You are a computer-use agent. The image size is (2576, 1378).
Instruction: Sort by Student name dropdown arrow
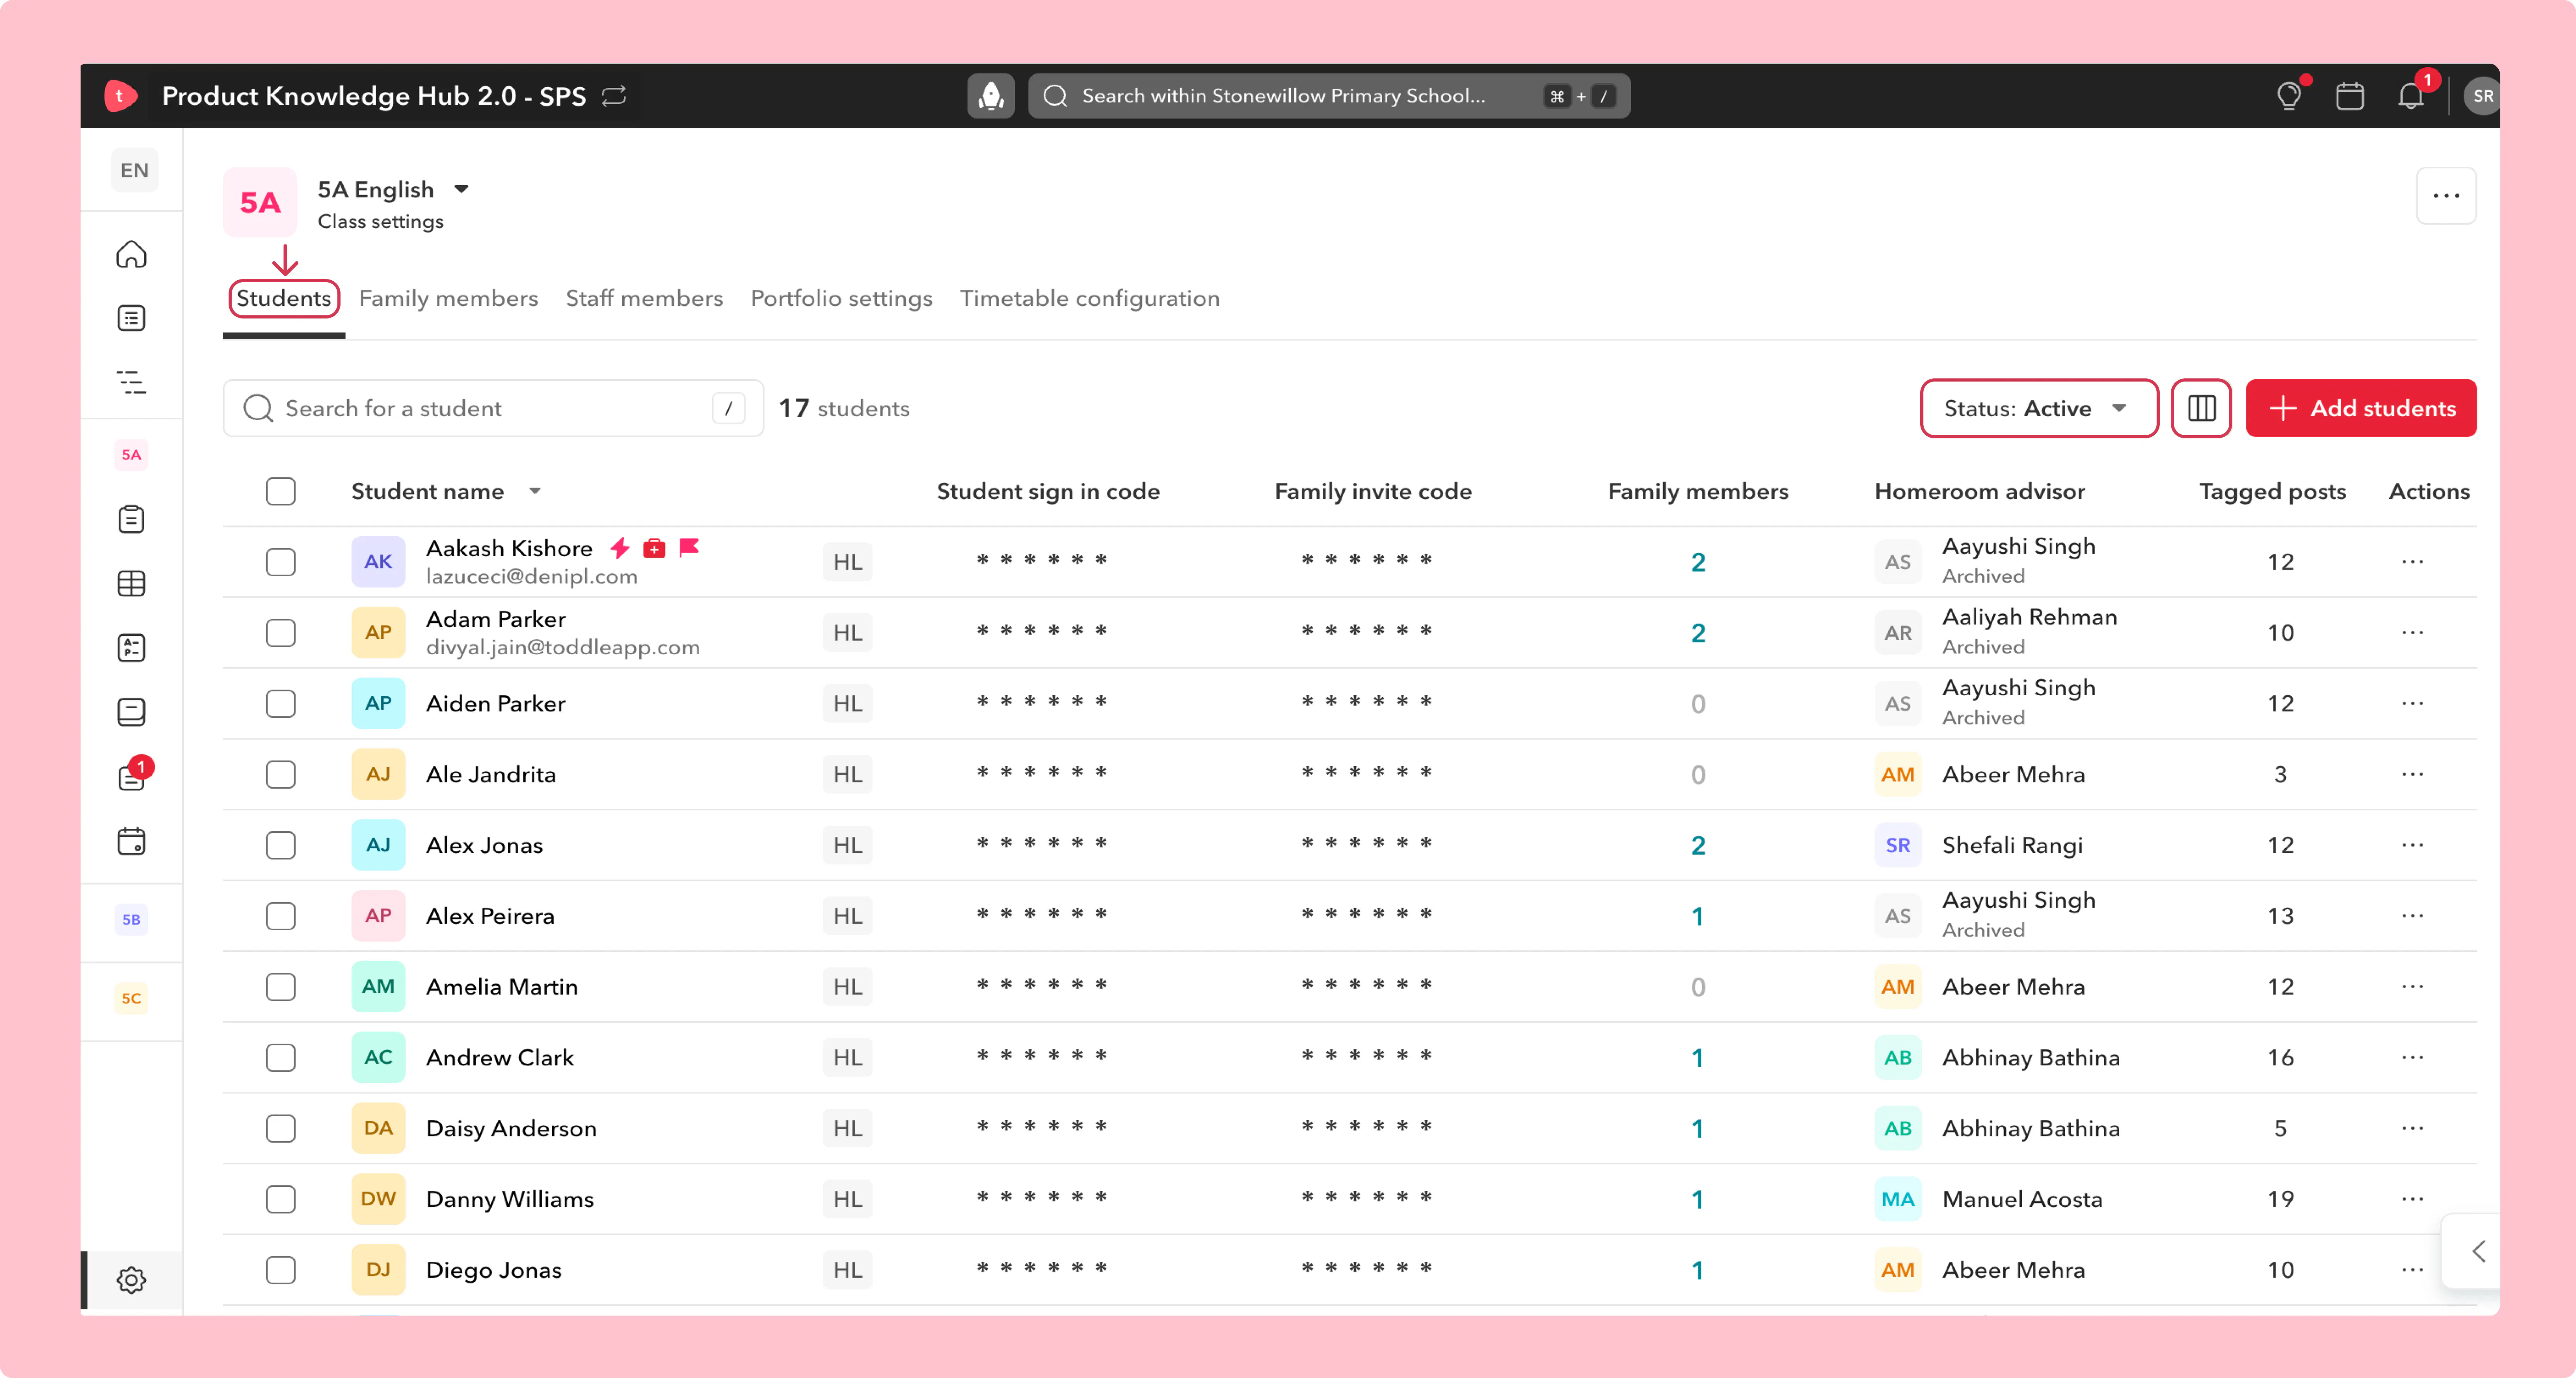[535, 491]
